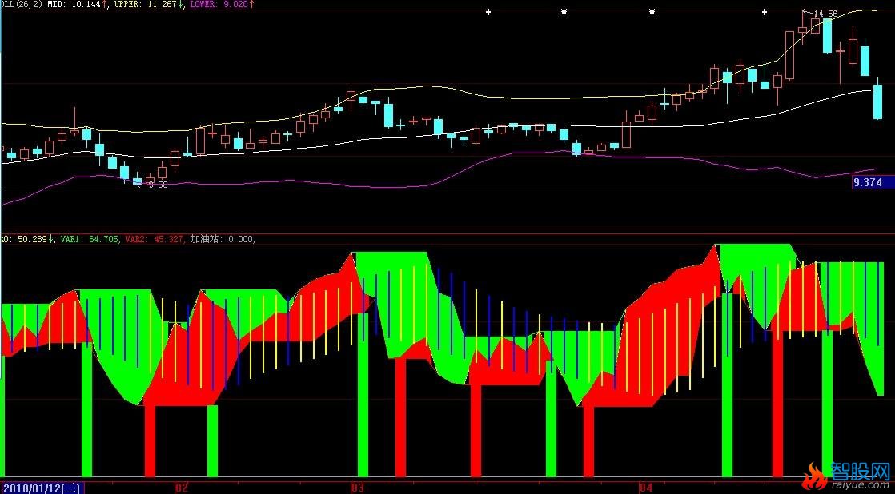
Task: Click the 2010/01/12 date label
Action: tap(42, 487)
